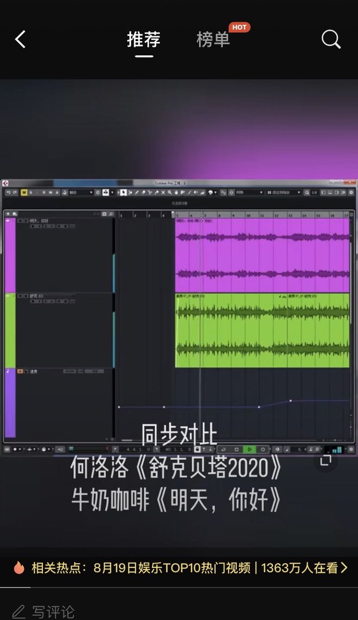Image resolution: width=358 pixels, height=620 pixels.
Task: Click the yellow M mute-all button in the Cubase toolbar
Action: (24, 193)
